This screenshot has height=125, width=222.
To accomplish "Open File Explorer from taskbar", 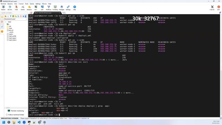I will click(x=14, y=122).
